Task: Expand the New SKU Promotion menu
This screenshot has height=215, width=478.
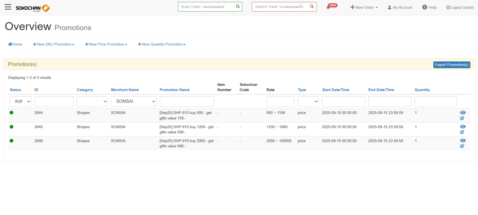Action: tap(54, 44)
